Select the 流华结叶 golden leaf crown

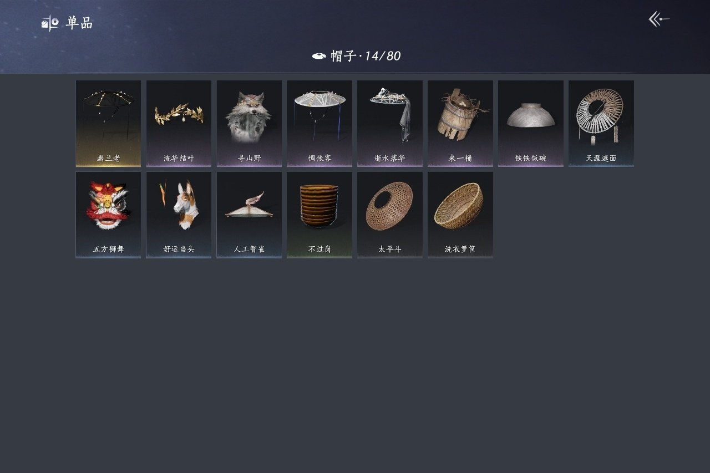[179, 124]
